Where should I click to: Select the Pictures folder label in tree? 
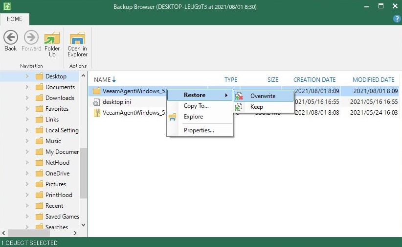point(56,184)
